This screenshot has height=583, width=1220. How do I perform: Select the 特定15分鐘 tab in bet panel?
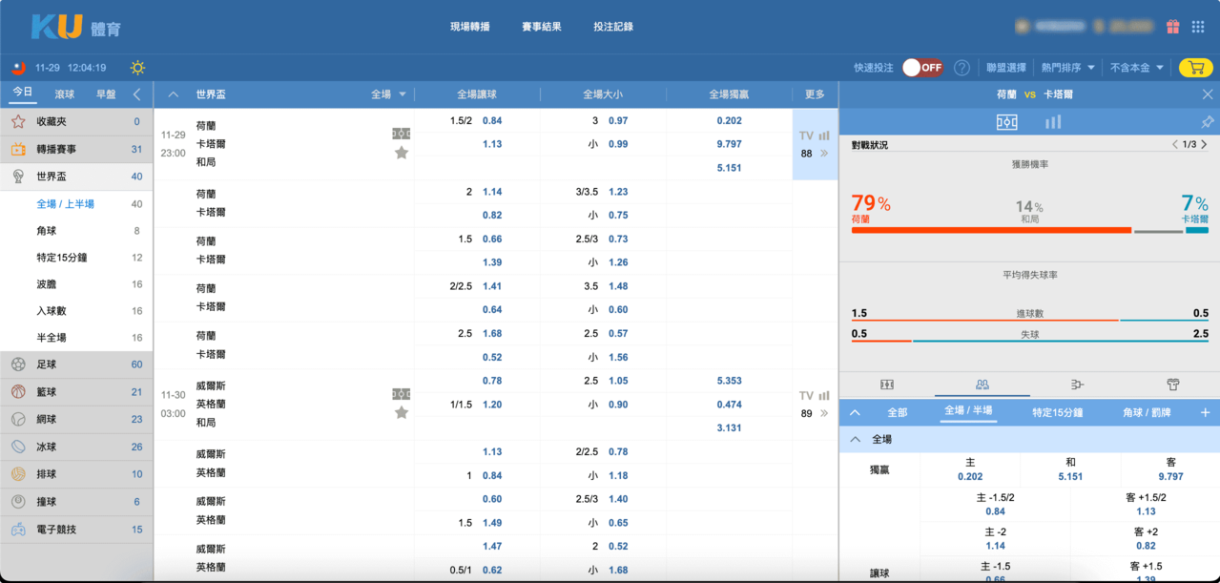(1057, 412)
